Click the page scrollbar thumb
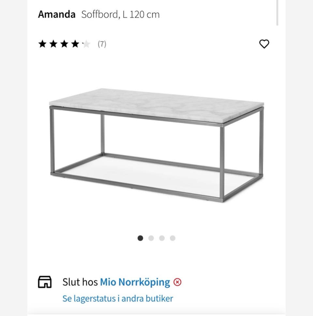This screenshot has height=316, width=313. coord(277,12)
